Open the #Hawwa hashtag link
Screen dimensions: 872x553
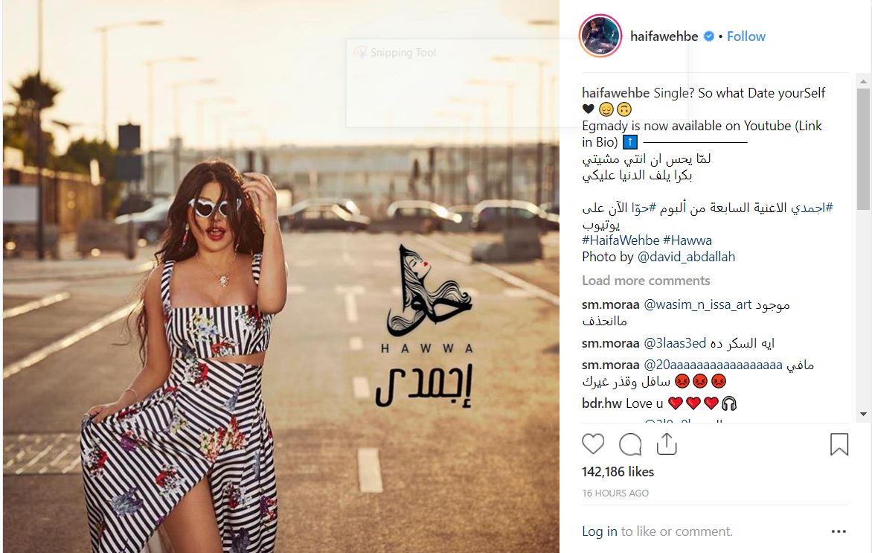[x=687, y=240]
